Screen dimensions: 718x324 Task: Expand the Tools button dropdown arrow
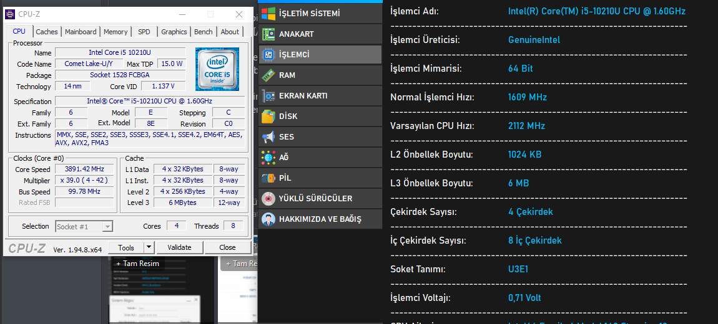click(149, 247)
